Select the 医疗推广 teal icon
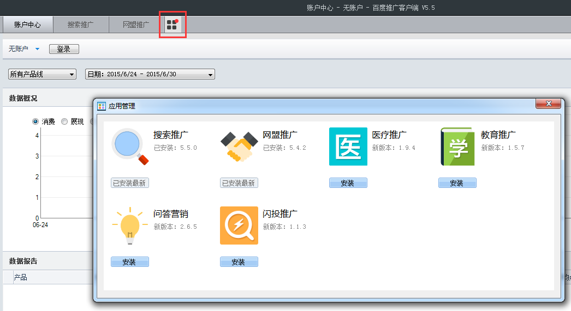The height and width of the screenshot is (311, 571). (348, 147)
